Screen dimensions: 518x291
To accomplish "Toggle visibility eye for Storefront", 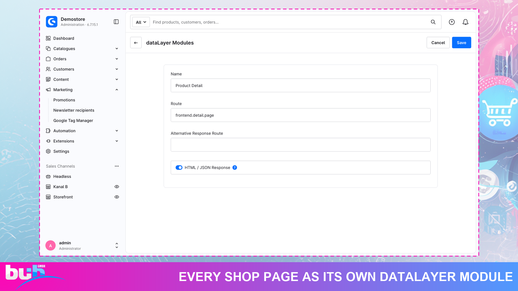I will 117,197.
